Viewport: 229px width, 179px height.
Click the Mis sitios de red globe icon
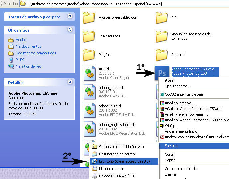click(11, 67)
